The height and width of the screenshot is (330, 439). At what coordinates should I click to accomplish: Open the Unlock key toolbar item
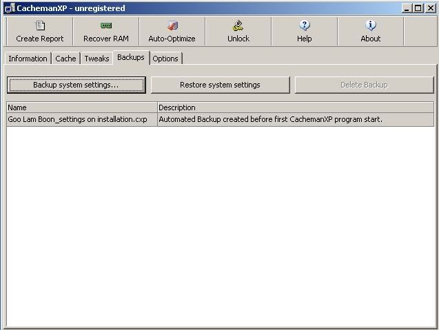[x=238, y=32]
